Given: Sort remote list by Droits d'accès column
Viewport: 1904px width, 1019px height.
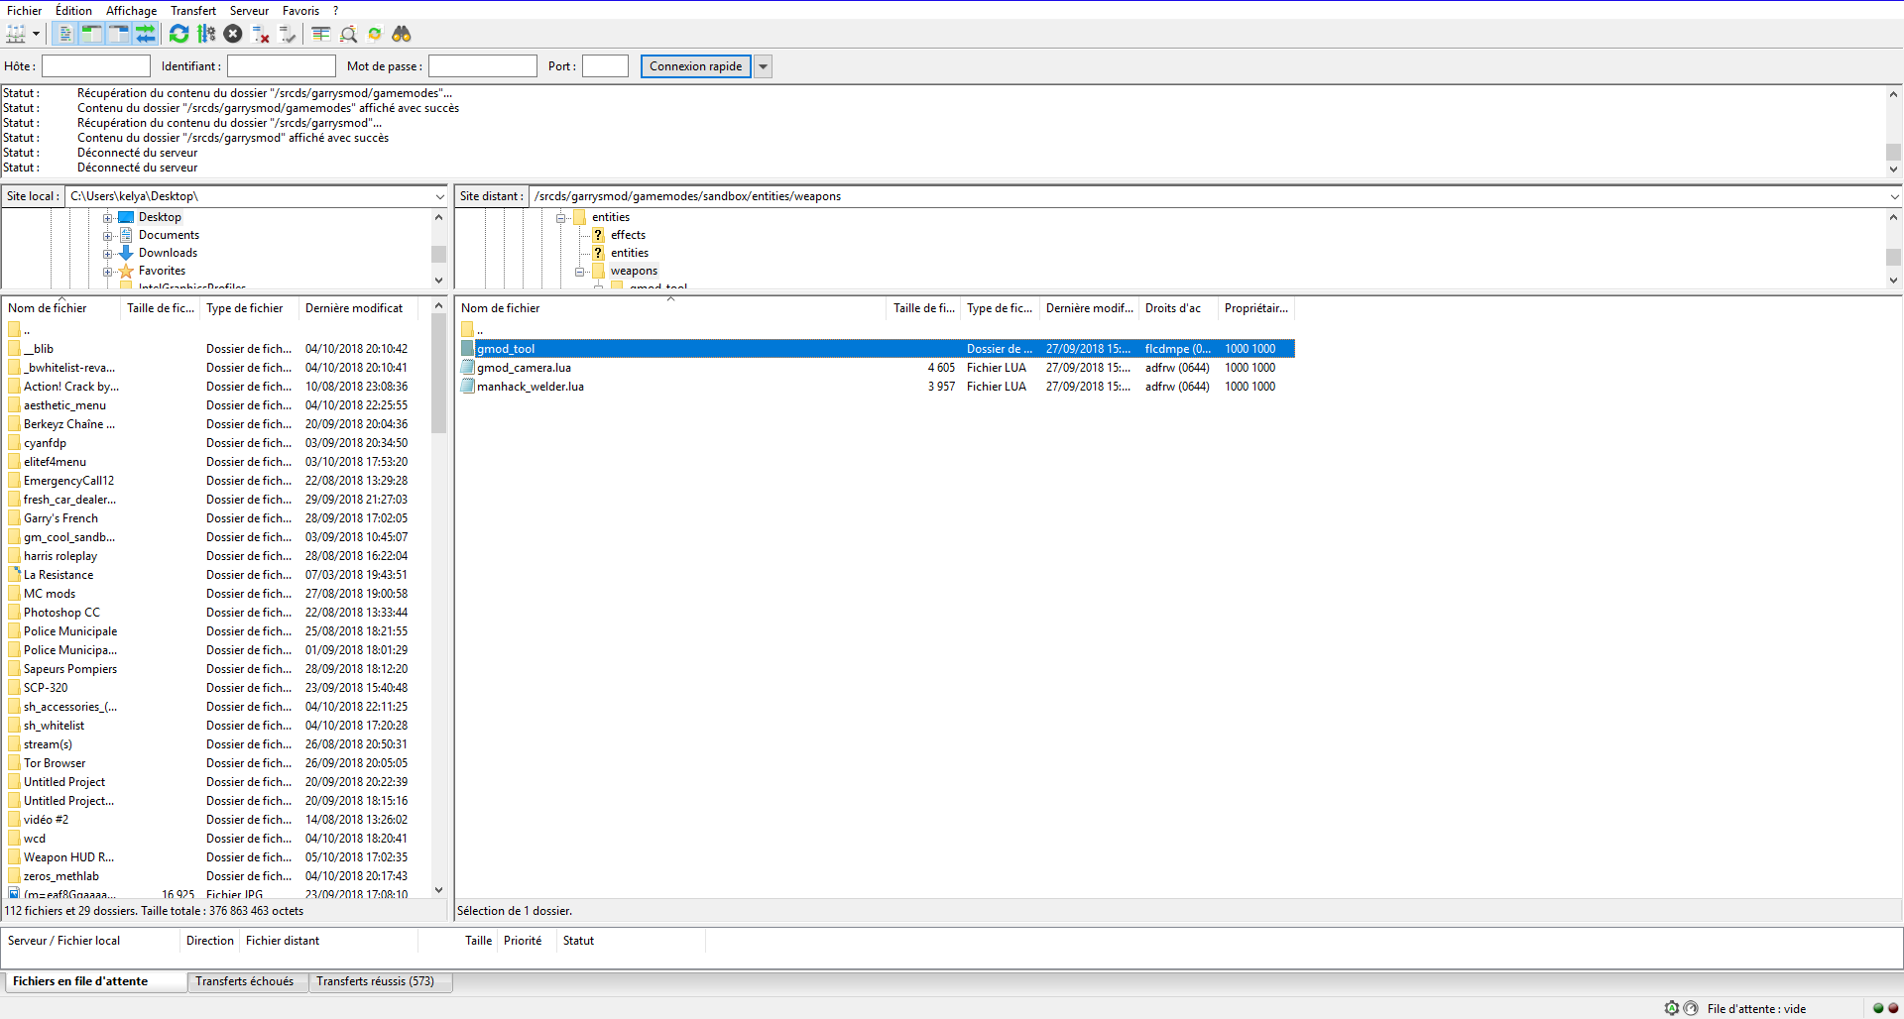Looking at the screenshot, I should pyautogui.click(x=1177, y=308).
